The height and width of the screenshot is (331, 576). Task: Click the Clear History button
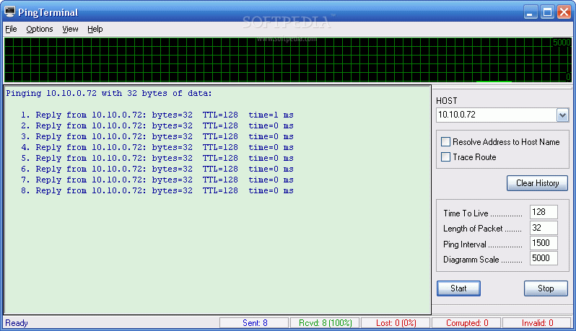[537, 183]
